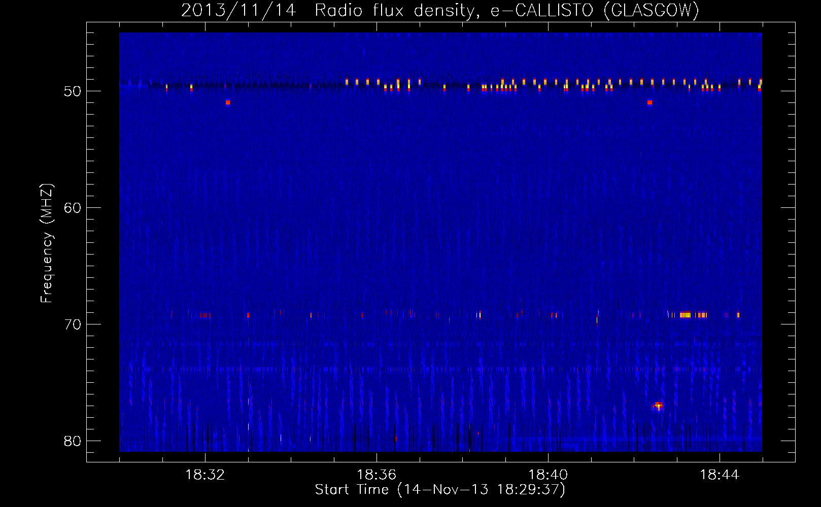The width and height of the screenshot is (821, 507).
Task: Click the red spot at 51 MHz near 18:42
Action: (x=649, y=102)
